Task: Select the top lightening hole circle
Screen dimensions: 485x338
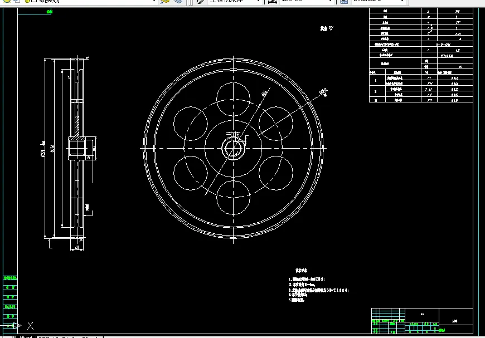Action: (233, 99)
